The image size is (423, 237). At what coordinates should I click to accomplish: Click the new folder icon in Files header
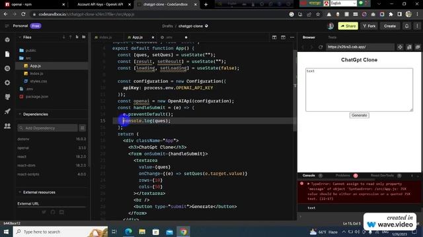(84, 37)
